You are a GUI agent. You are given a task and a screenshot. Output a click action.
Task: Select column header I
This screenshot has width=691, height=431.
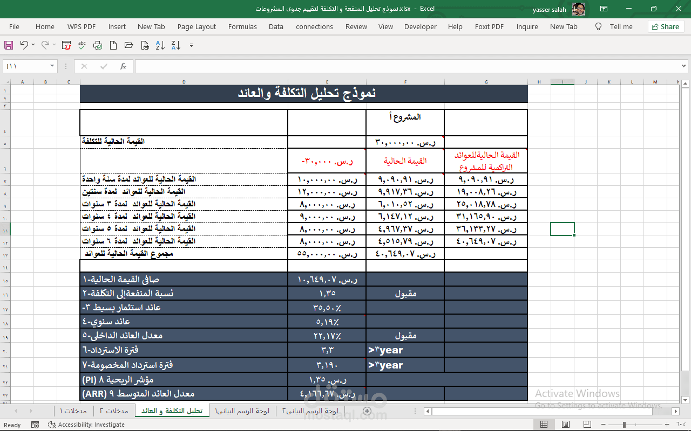[563, 82]
